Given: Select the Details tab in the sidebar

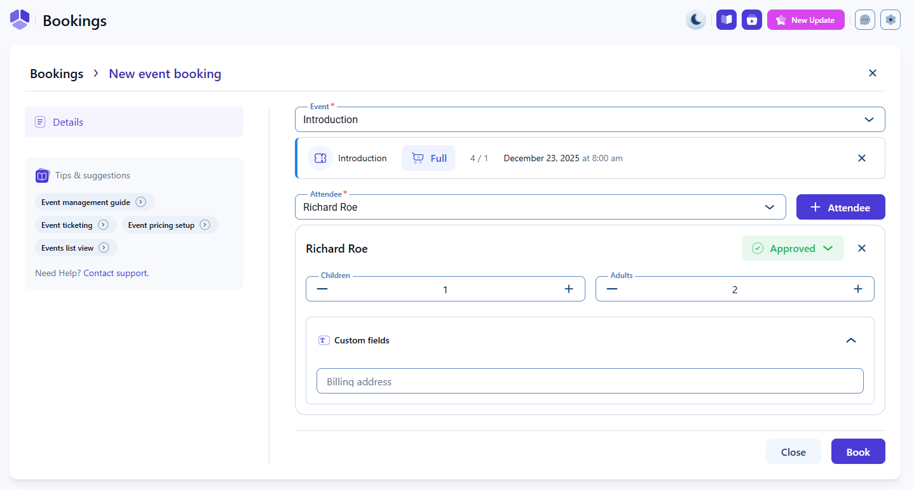Looking at the screenshot, I should (x=134, y=122).
